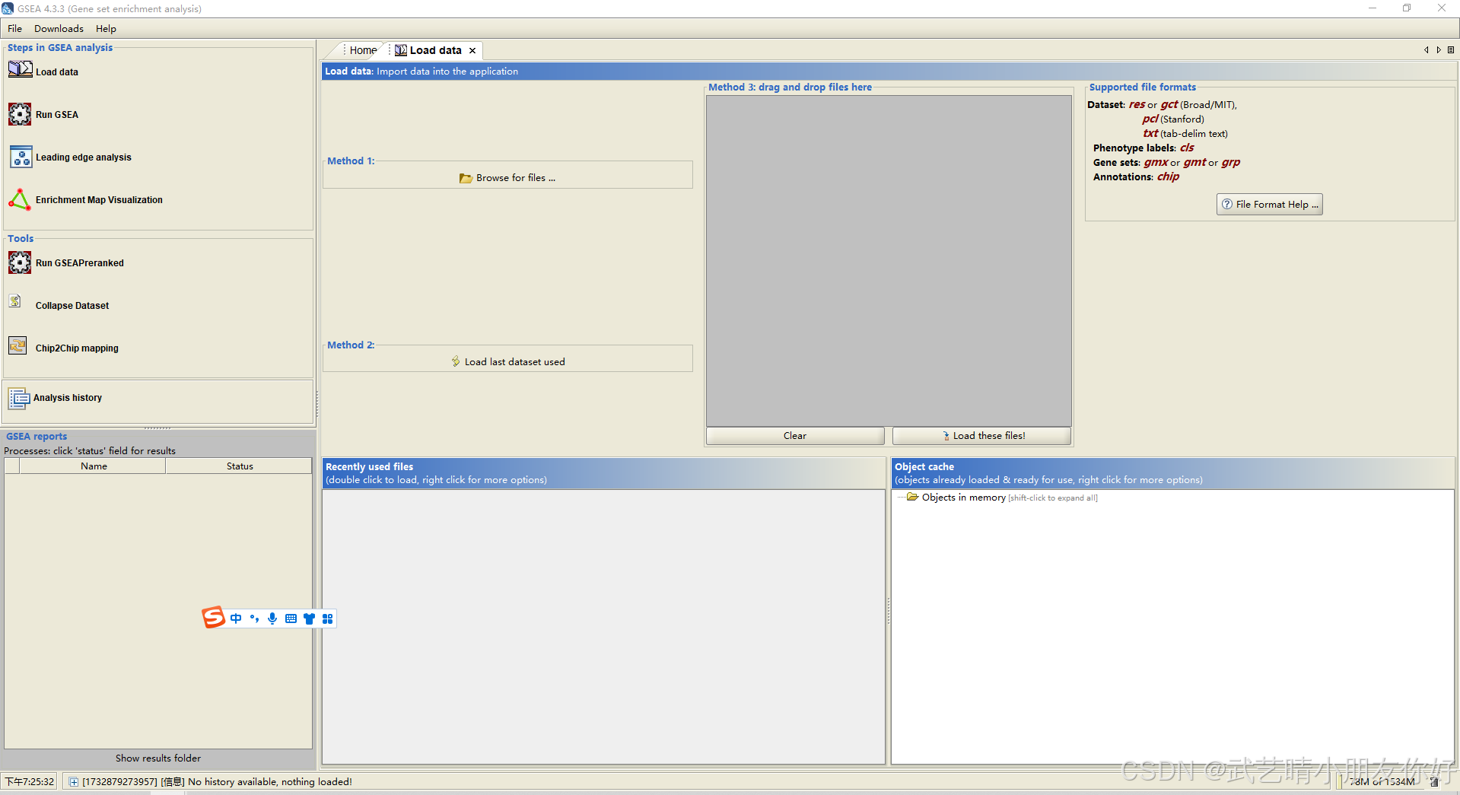Image resolution: width=1460 pixels, height=795 pixels.
Task: Click Show results folder
Action: tap(158, 758)
